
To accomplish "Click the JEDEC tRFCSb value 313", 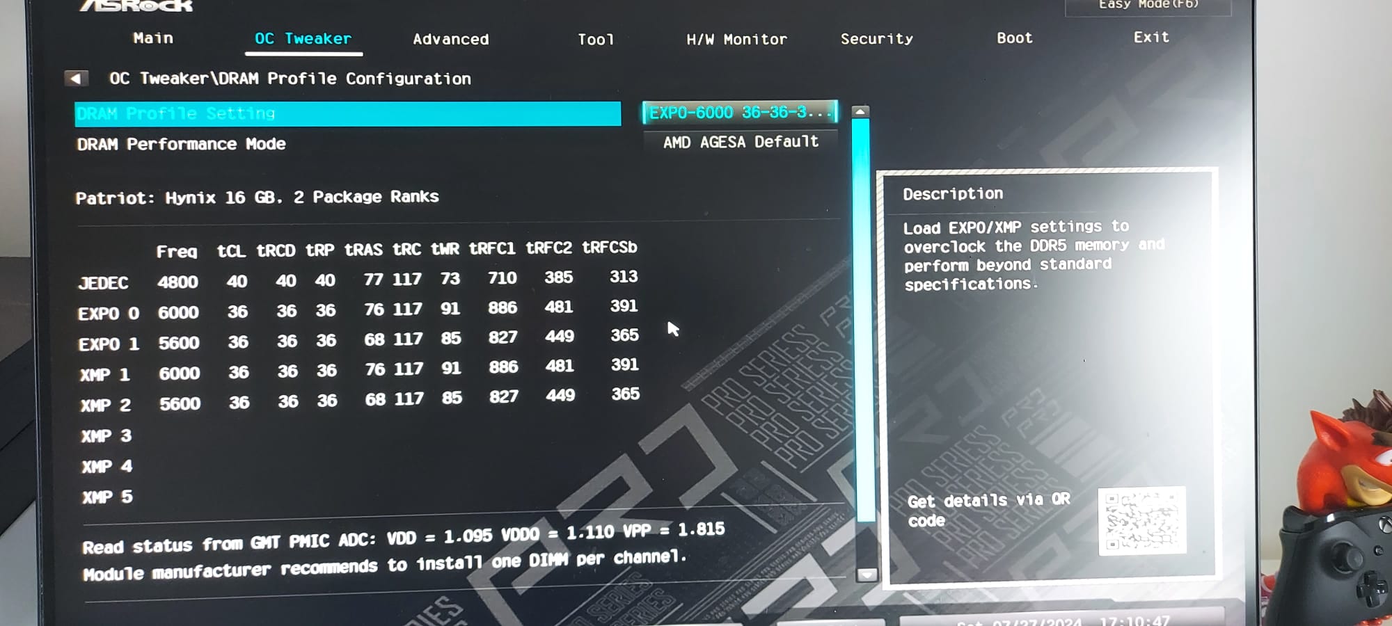I will tap(624, 277).
